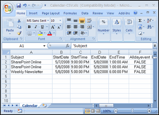Screen dimensions: 159x115
Task: Open Customize Quick Access Toolbar arrow
Action: tap(45, 5)
